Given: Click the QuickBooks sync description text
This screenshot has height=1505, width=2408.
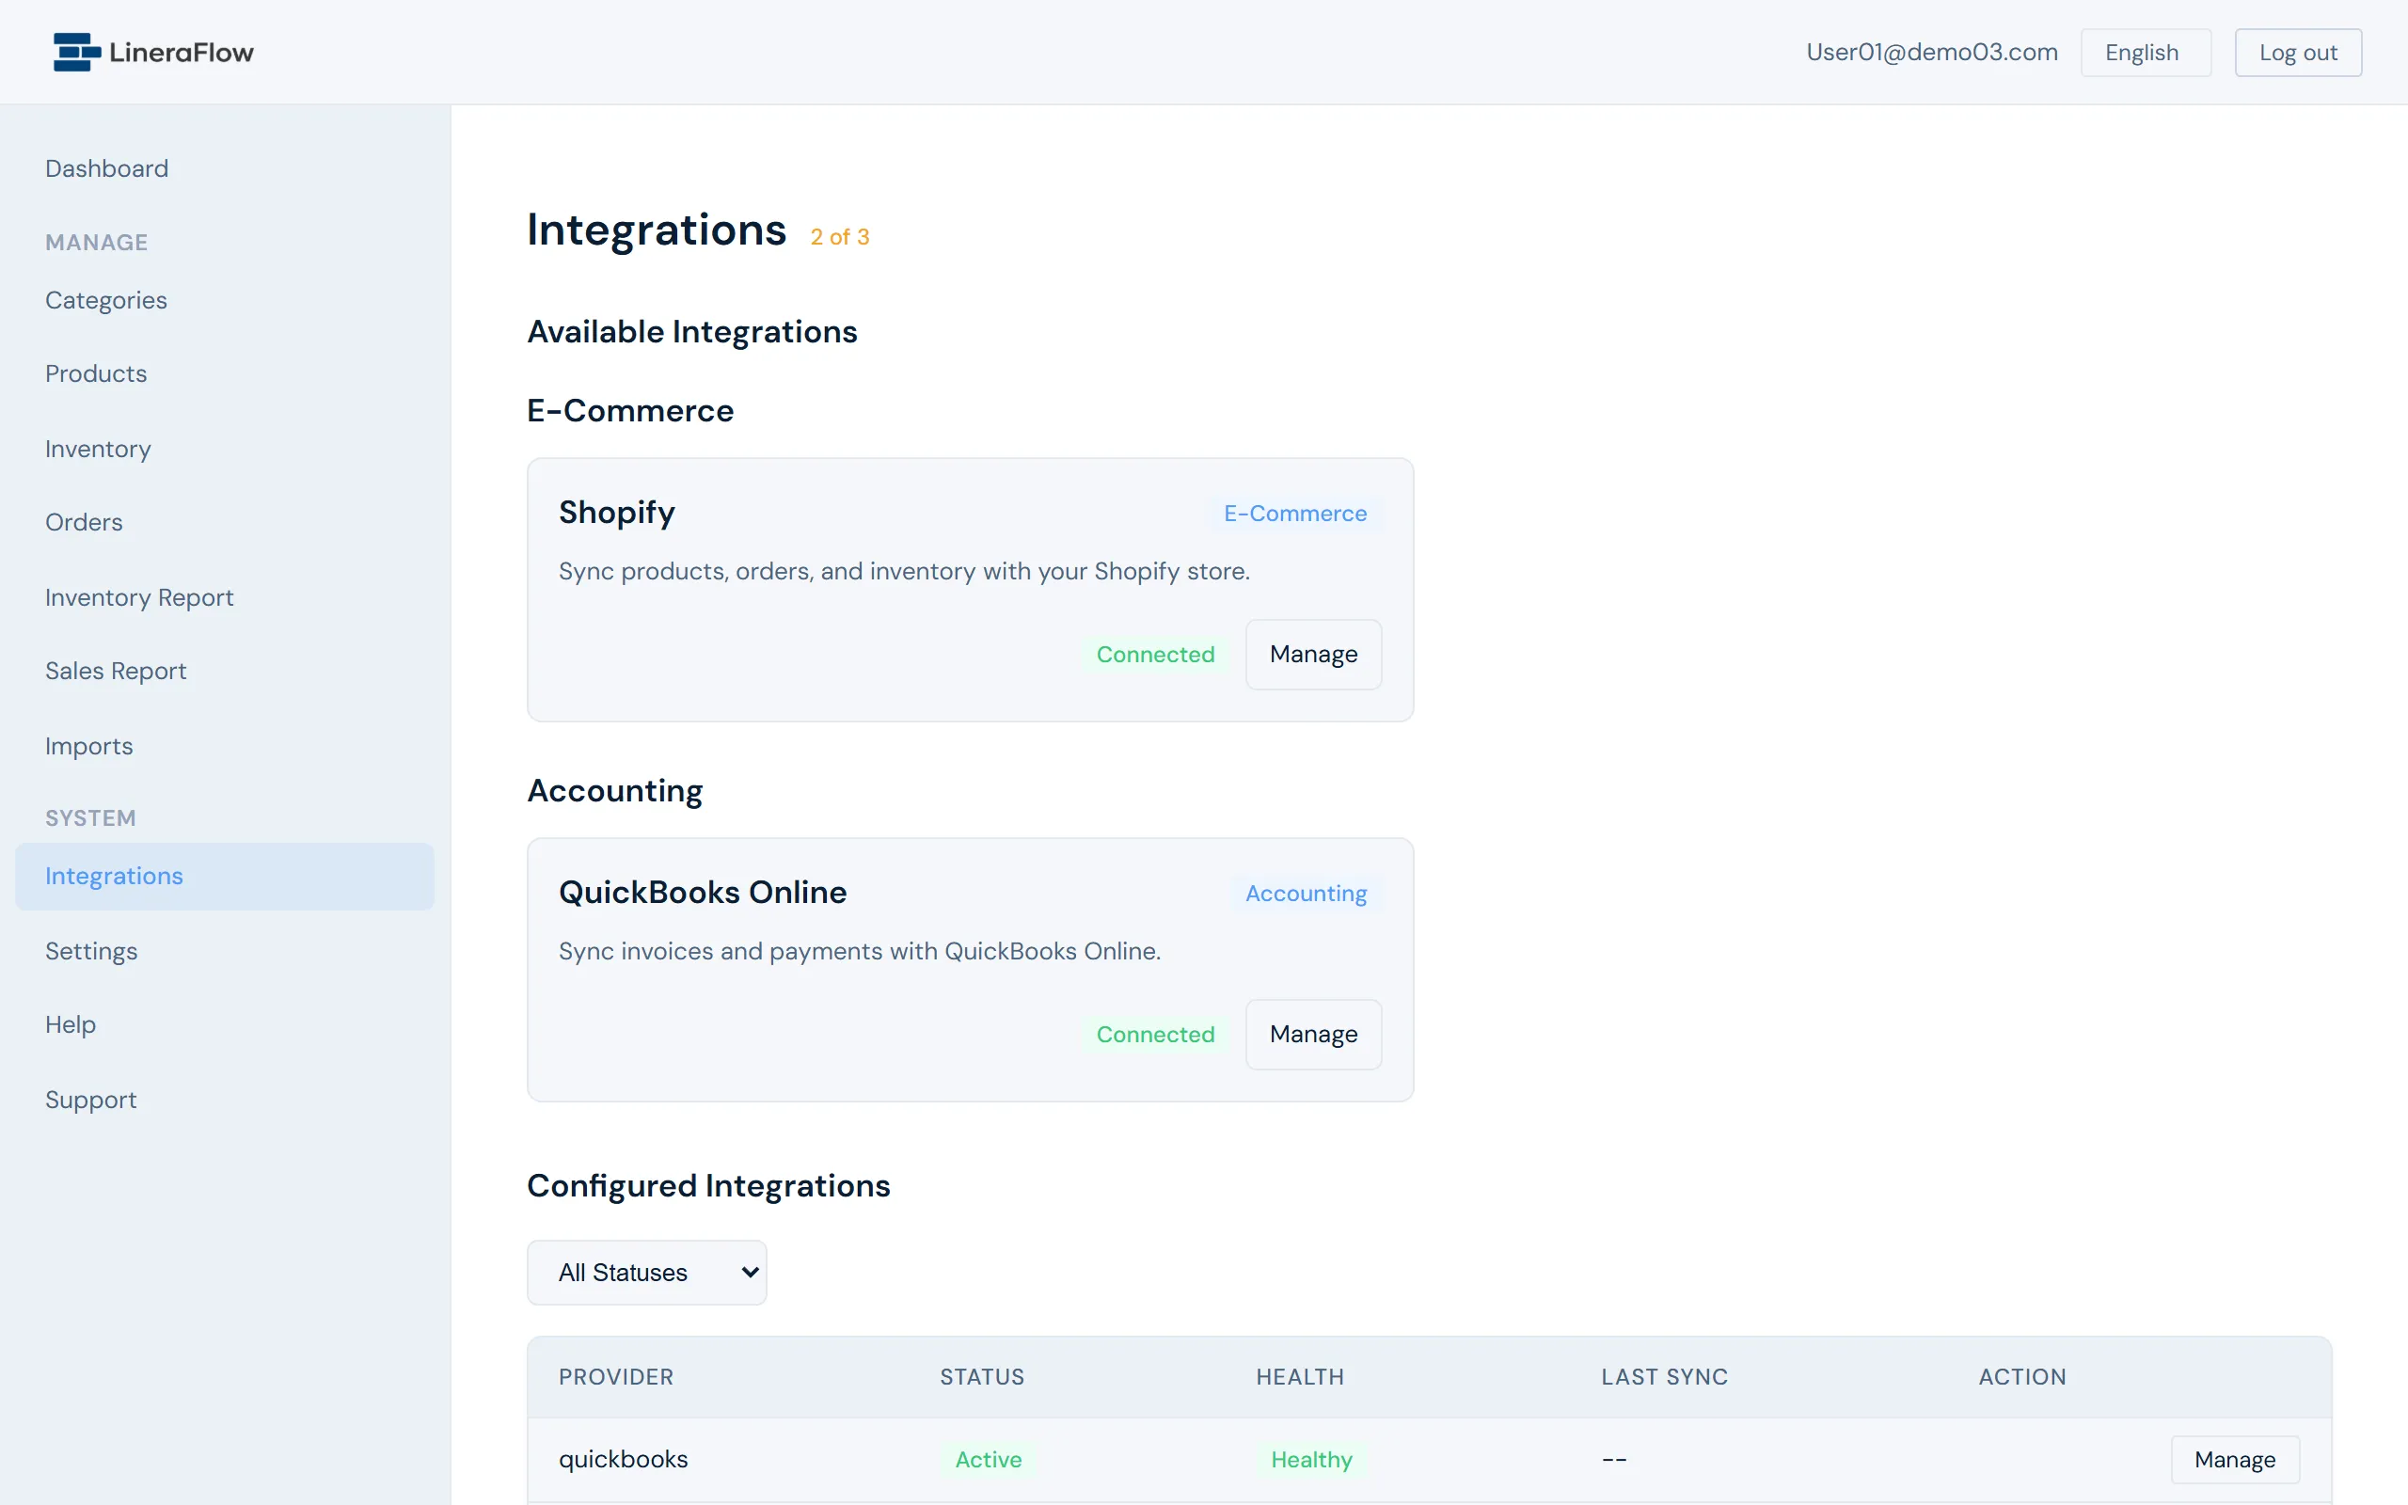Looking at the screenshot, I should pyautogui.click(x=860, y=951).
